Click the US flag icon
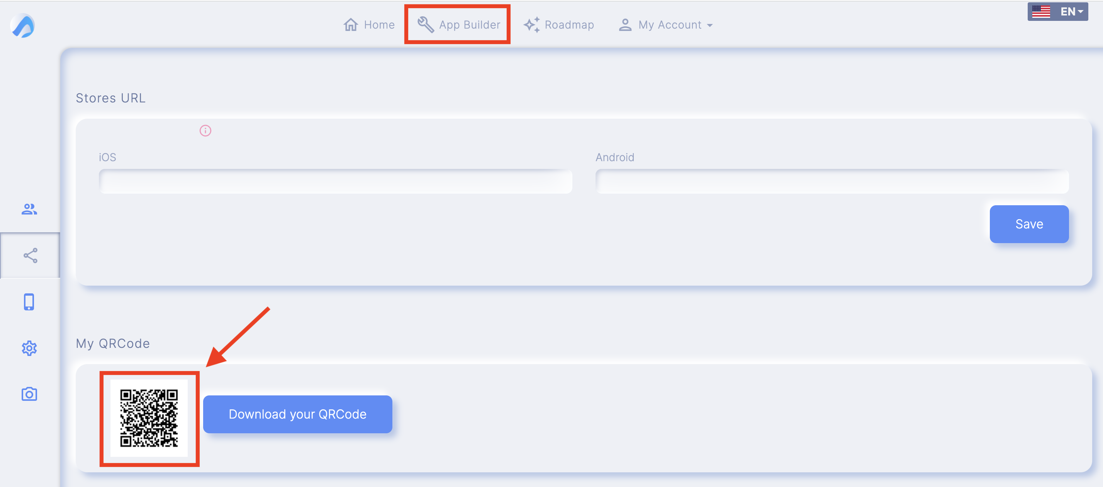The image size is (1103, 487). [x=1041, y=12]
